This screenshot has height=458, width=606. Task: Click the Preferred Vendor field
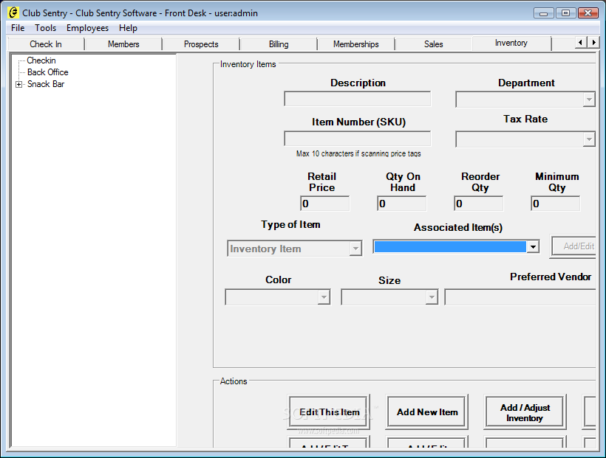tap(520, 297)
